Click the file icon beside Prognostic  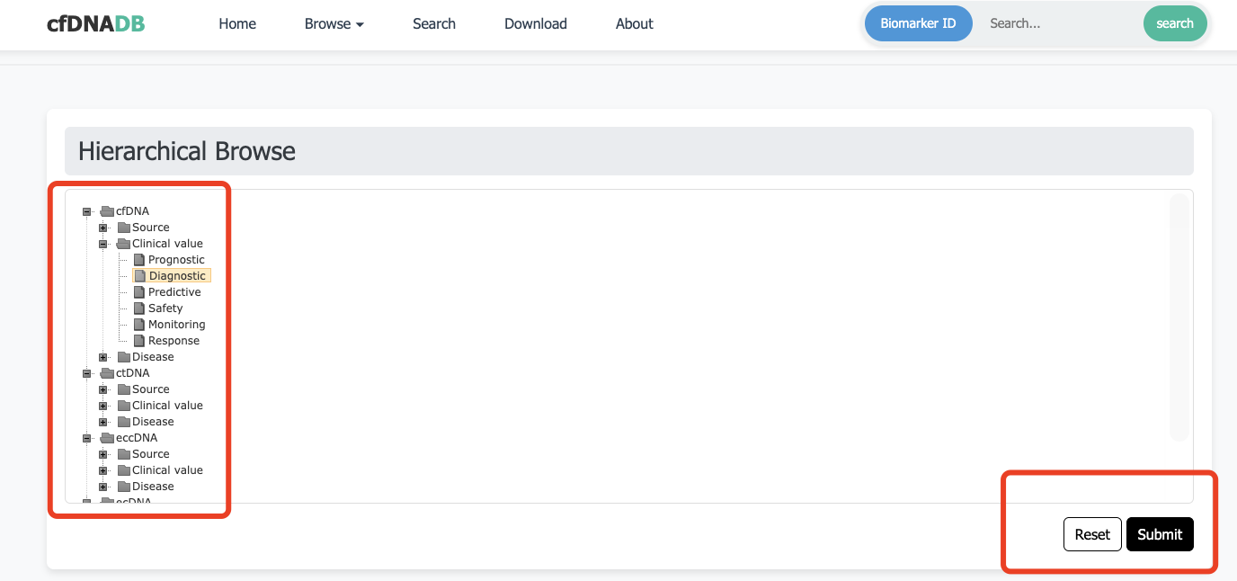click(139, 260)
